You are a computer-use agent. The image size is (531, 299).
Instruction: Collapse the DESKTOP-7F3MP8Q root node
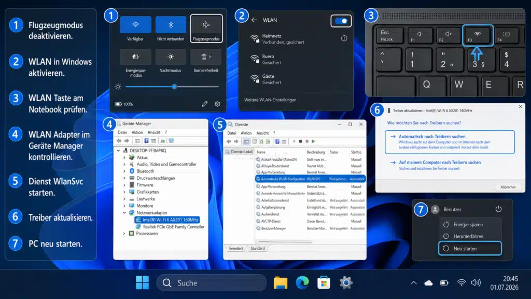tap(118, 151)
